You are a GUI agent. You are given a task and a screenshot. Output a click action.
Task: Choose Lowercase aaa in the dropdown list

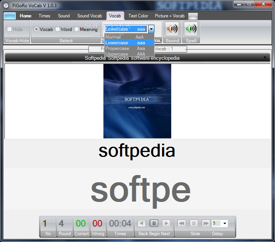click(129, 43)
